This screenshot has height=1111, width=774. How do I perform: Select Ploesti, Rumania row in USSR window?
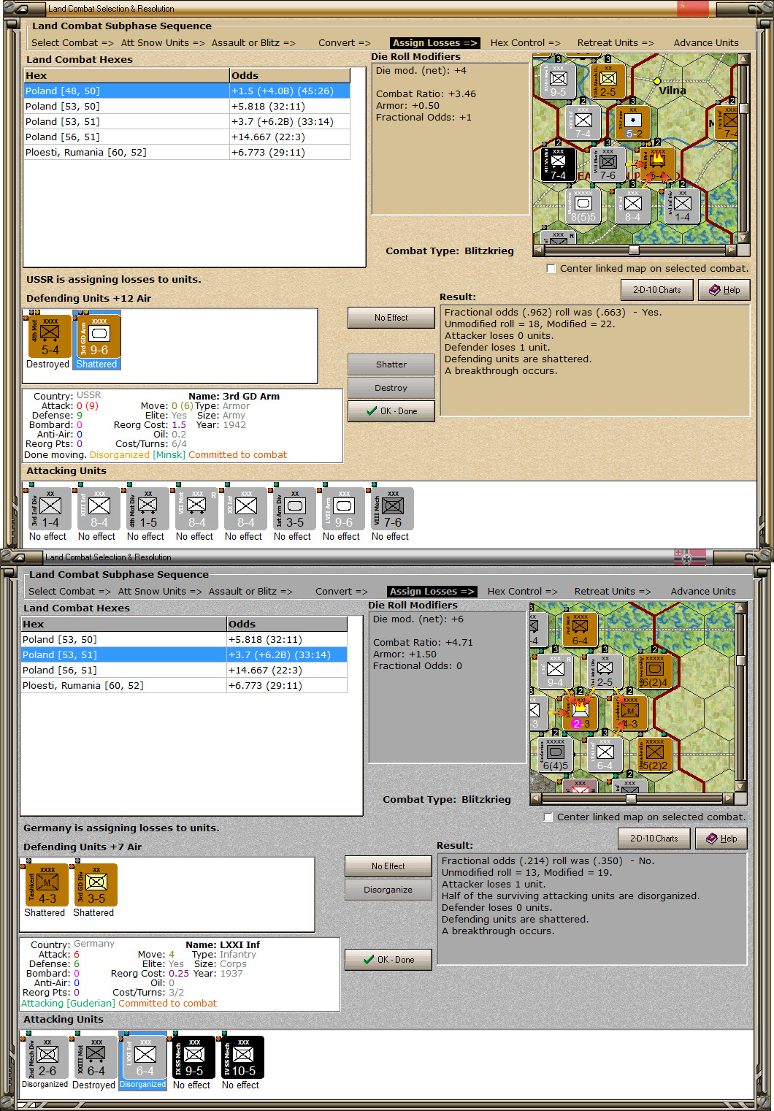[187, 152]
